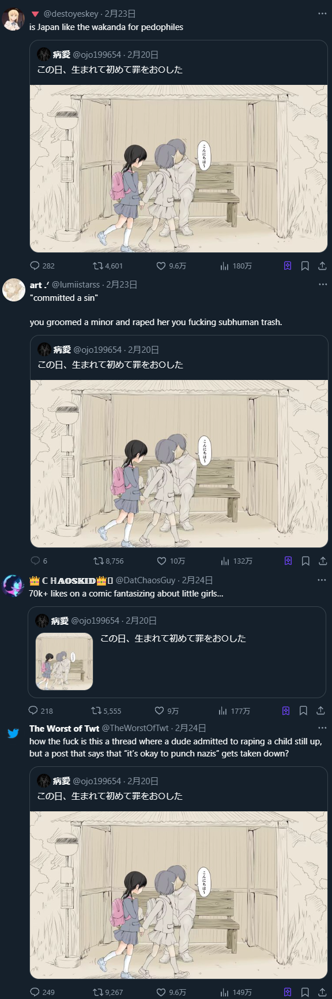The width and height of the screenshot is (332, 999).
Task: Open the more options menu on @destoyeskey tweet
Action: (x=322, y=13)
